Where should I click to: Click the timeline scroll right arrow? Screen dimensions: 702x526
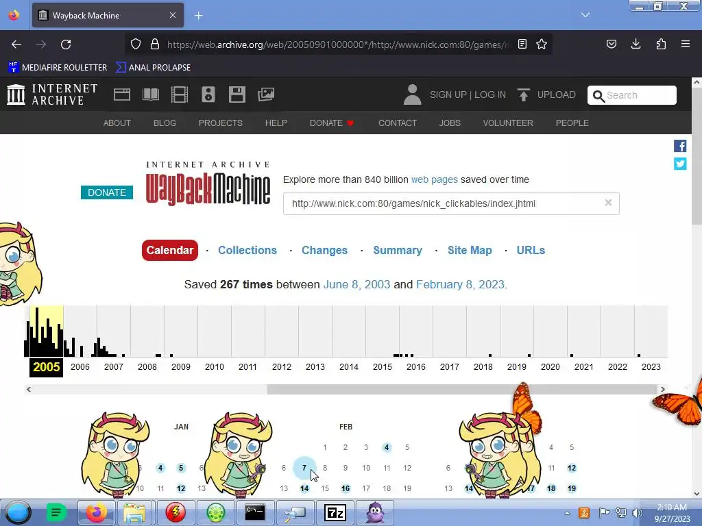pyautogui.click(x=663, y=389)
